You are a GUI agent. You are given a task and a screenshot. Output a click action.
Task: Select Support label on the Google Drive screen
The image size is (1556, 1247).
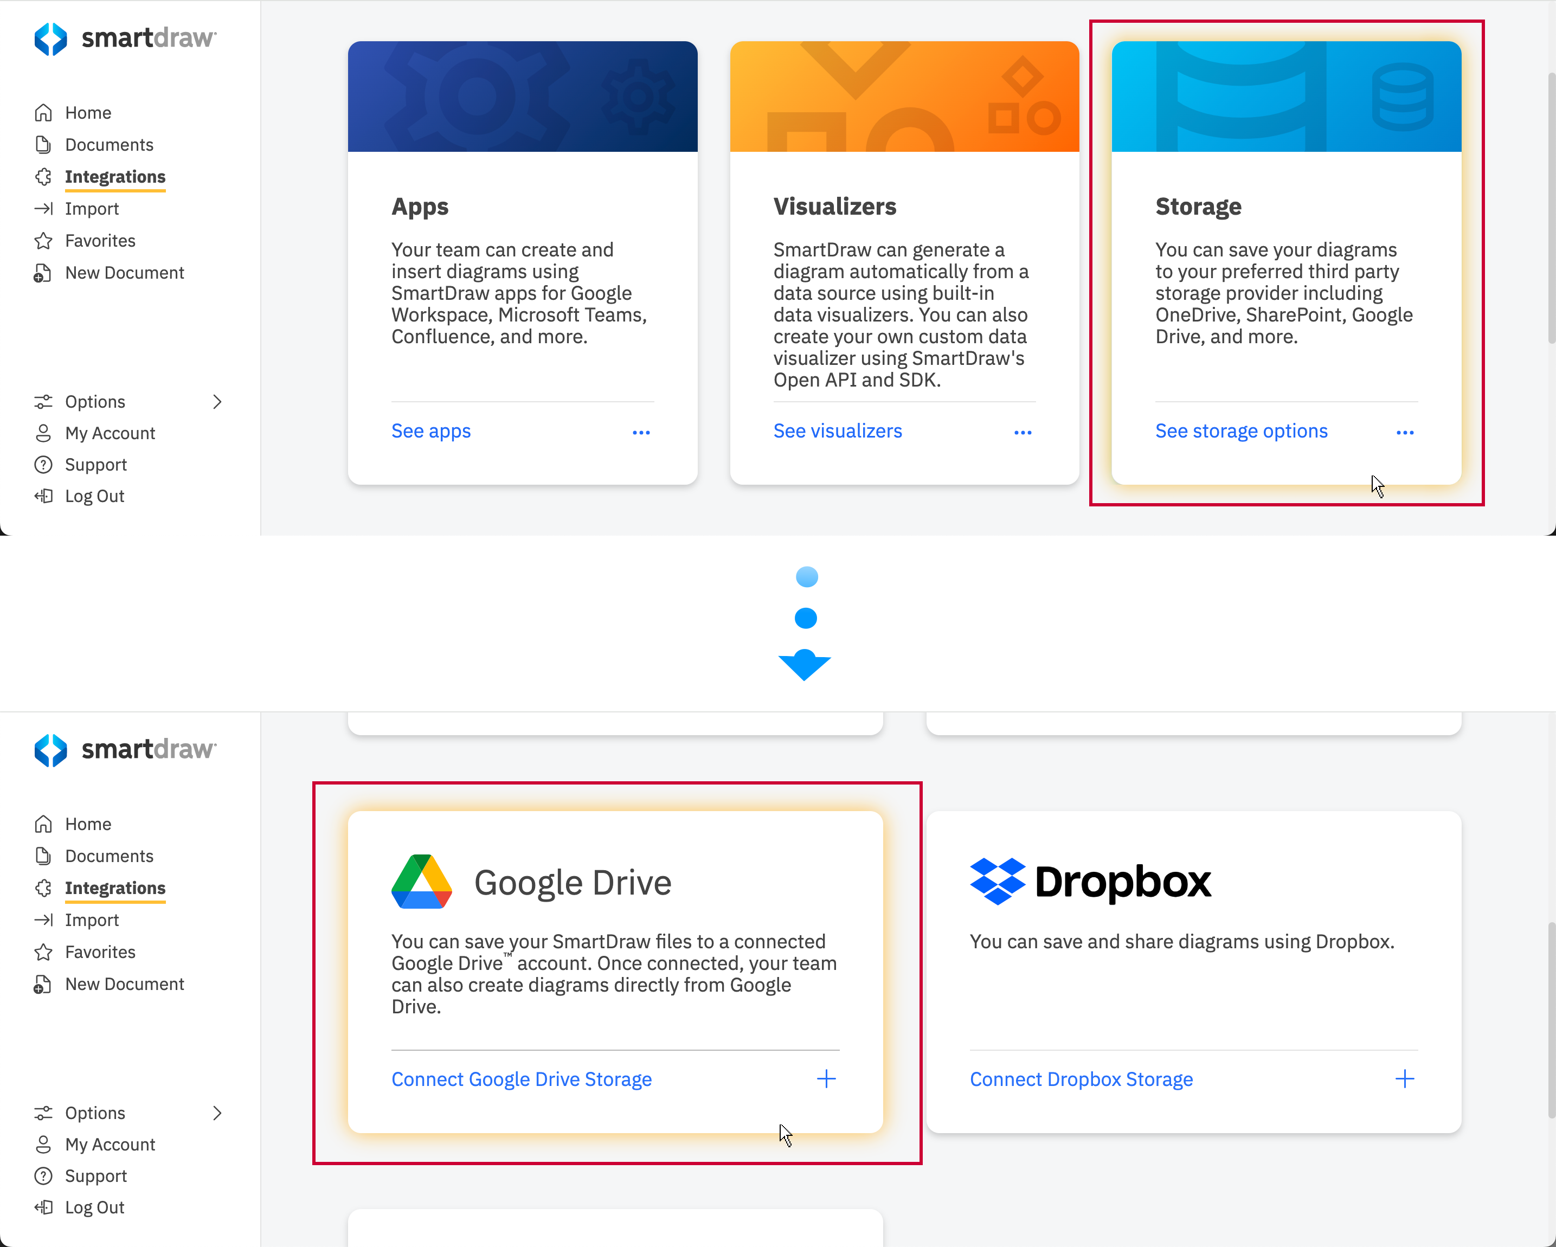[x=96, y=1177]
